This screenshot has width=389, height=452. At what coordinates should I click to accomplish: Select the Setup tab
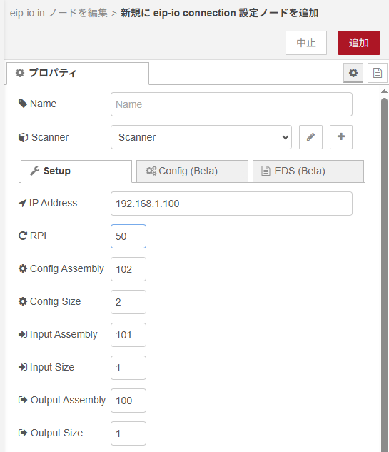coord(76,171)
